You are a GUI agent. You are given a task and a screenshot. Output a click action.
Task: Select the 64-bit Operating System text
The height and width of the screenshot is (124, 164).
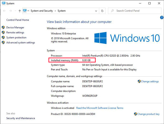point(107,65)
